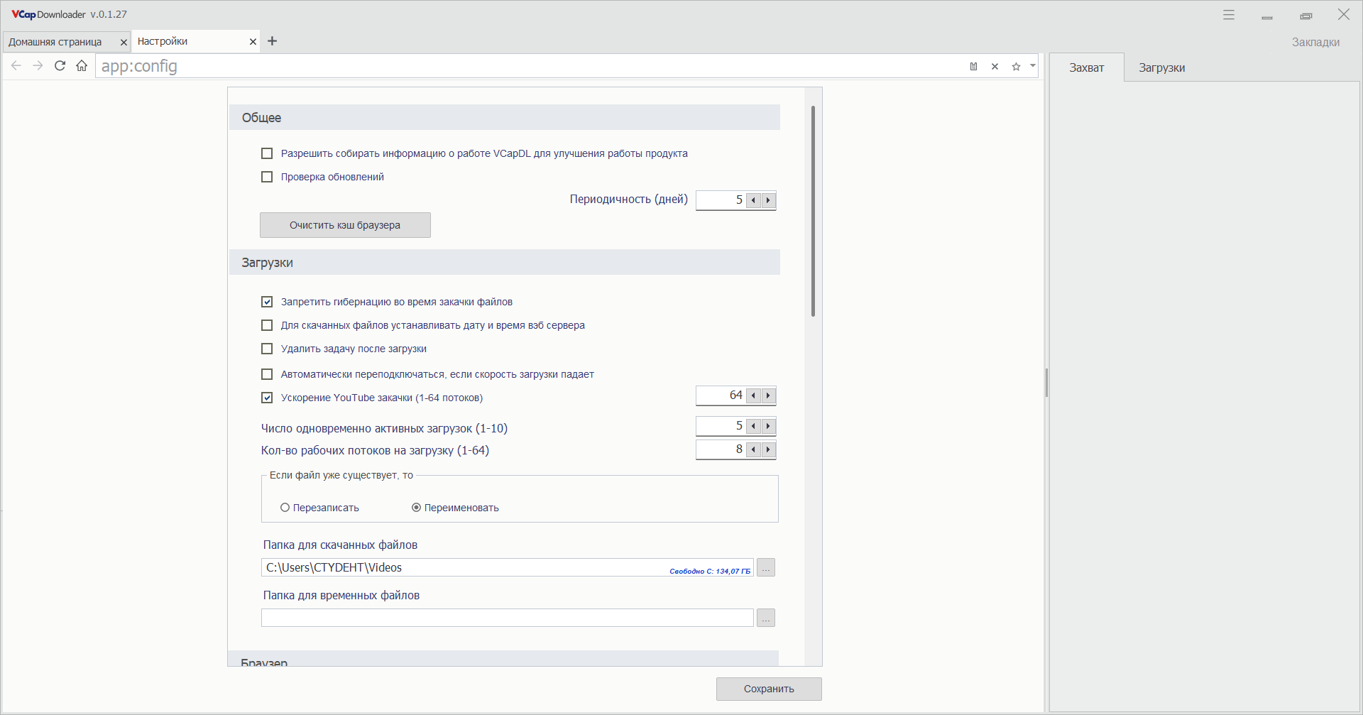Open the Захват panel tab
Screen dimensions: 1363x715
1087,67
